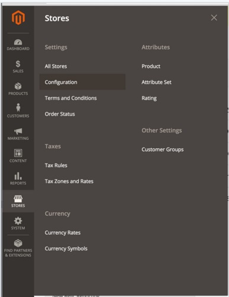Open Product attributes

coord(151,66)
